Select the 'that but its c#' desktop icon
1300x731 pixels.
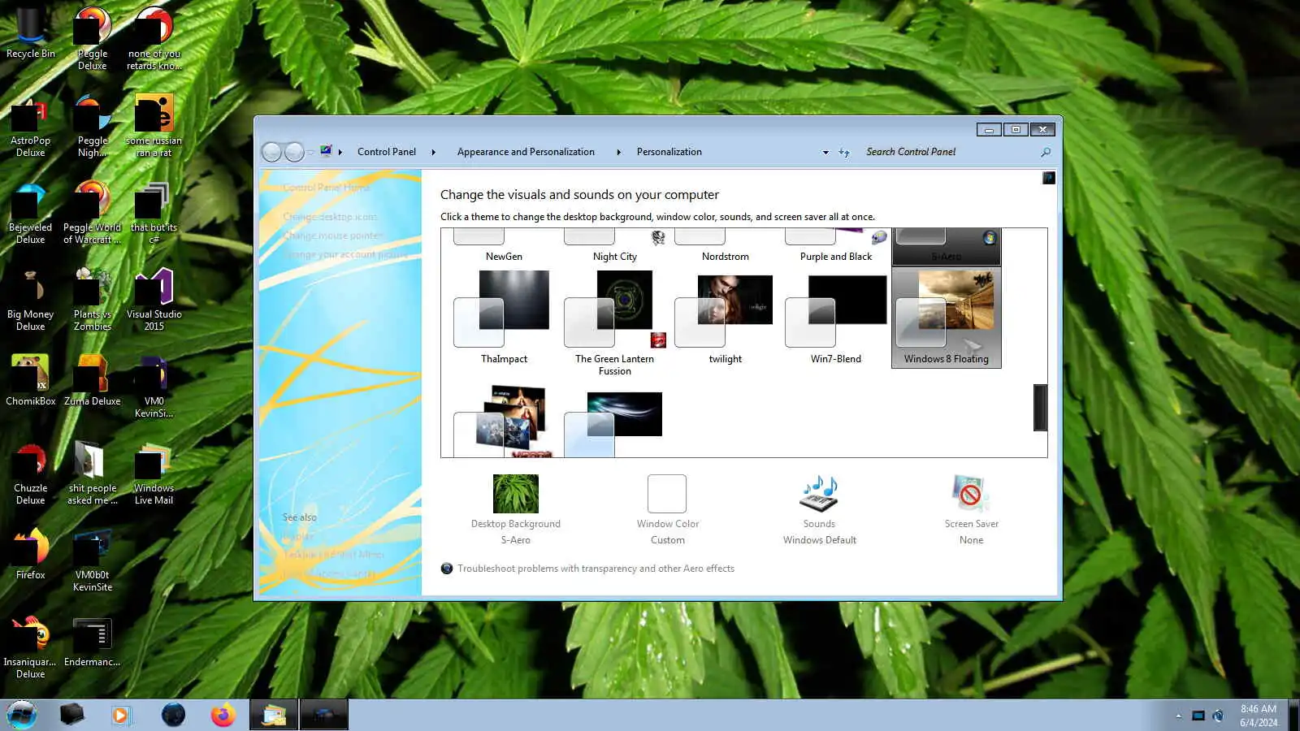click(x=154, y=212)
